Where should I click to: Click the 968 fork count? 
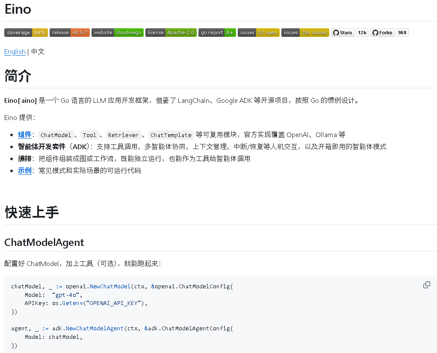click(x=402, y=33)
